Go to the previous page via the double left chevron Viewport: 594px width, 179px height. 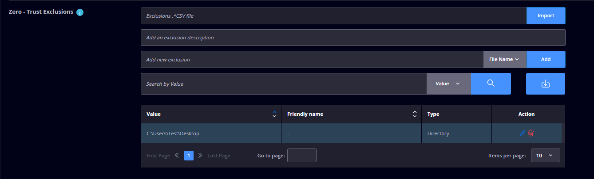[177, 156]
